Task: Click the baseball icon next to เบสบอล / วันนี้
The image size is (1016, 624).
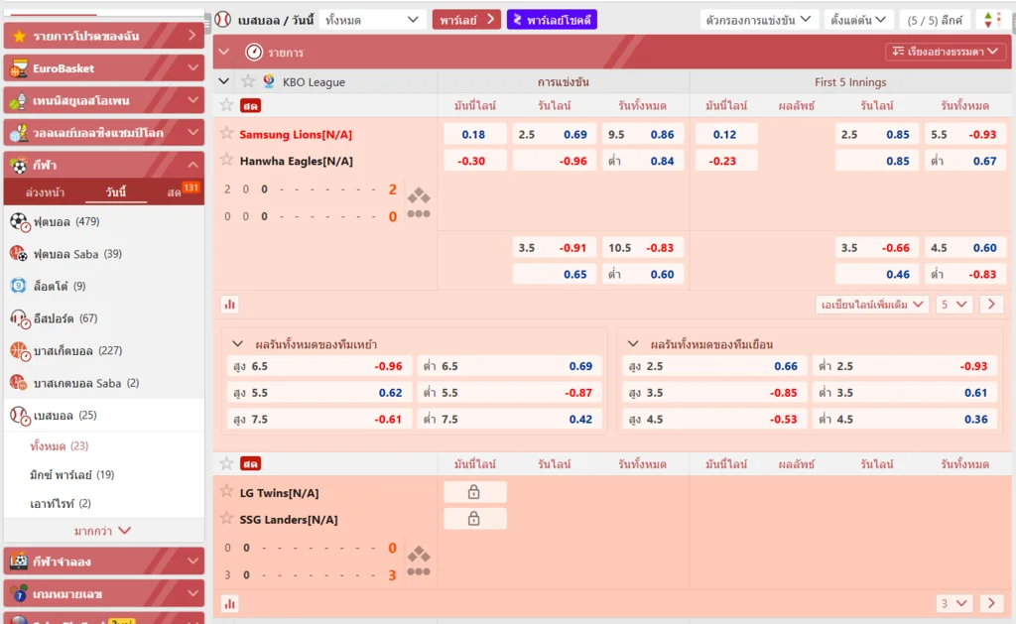Action: [x=222, y=20]
